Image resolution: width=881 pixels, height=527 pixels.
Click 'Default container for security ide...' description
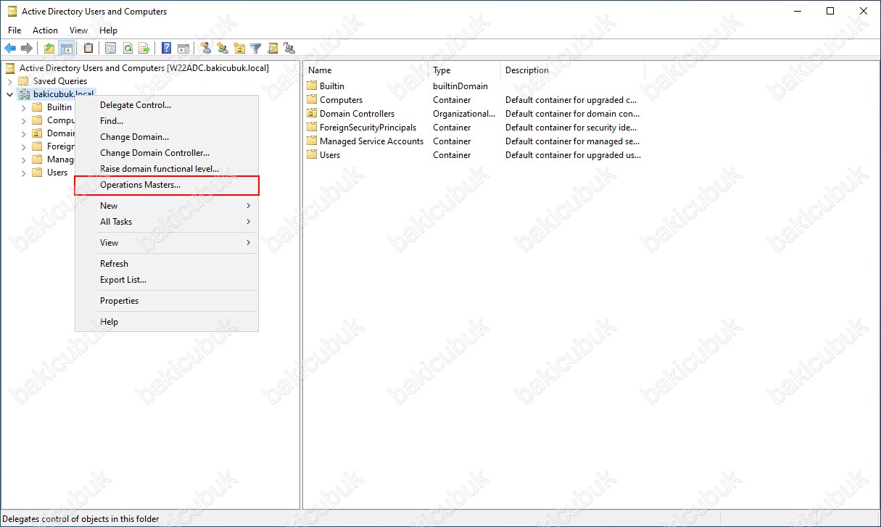click(x=571, y=128)
